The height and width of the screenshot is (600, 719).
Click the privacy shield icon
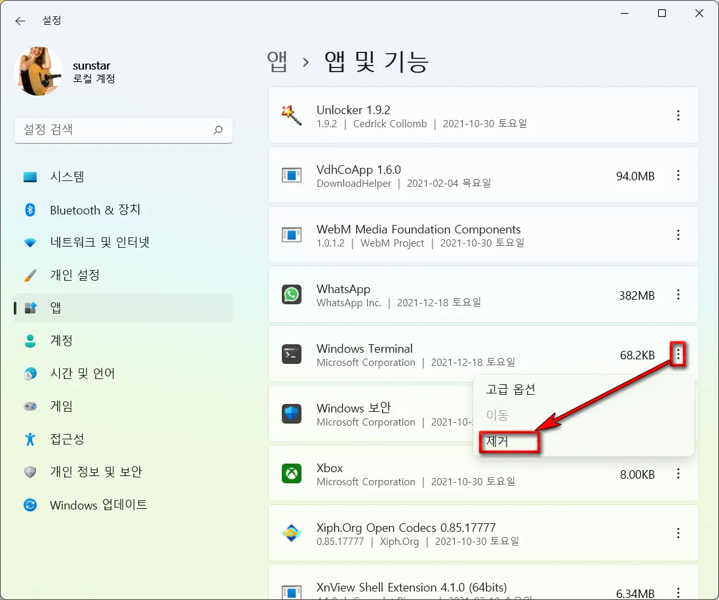pyautogui.click(x=30, y=472)
